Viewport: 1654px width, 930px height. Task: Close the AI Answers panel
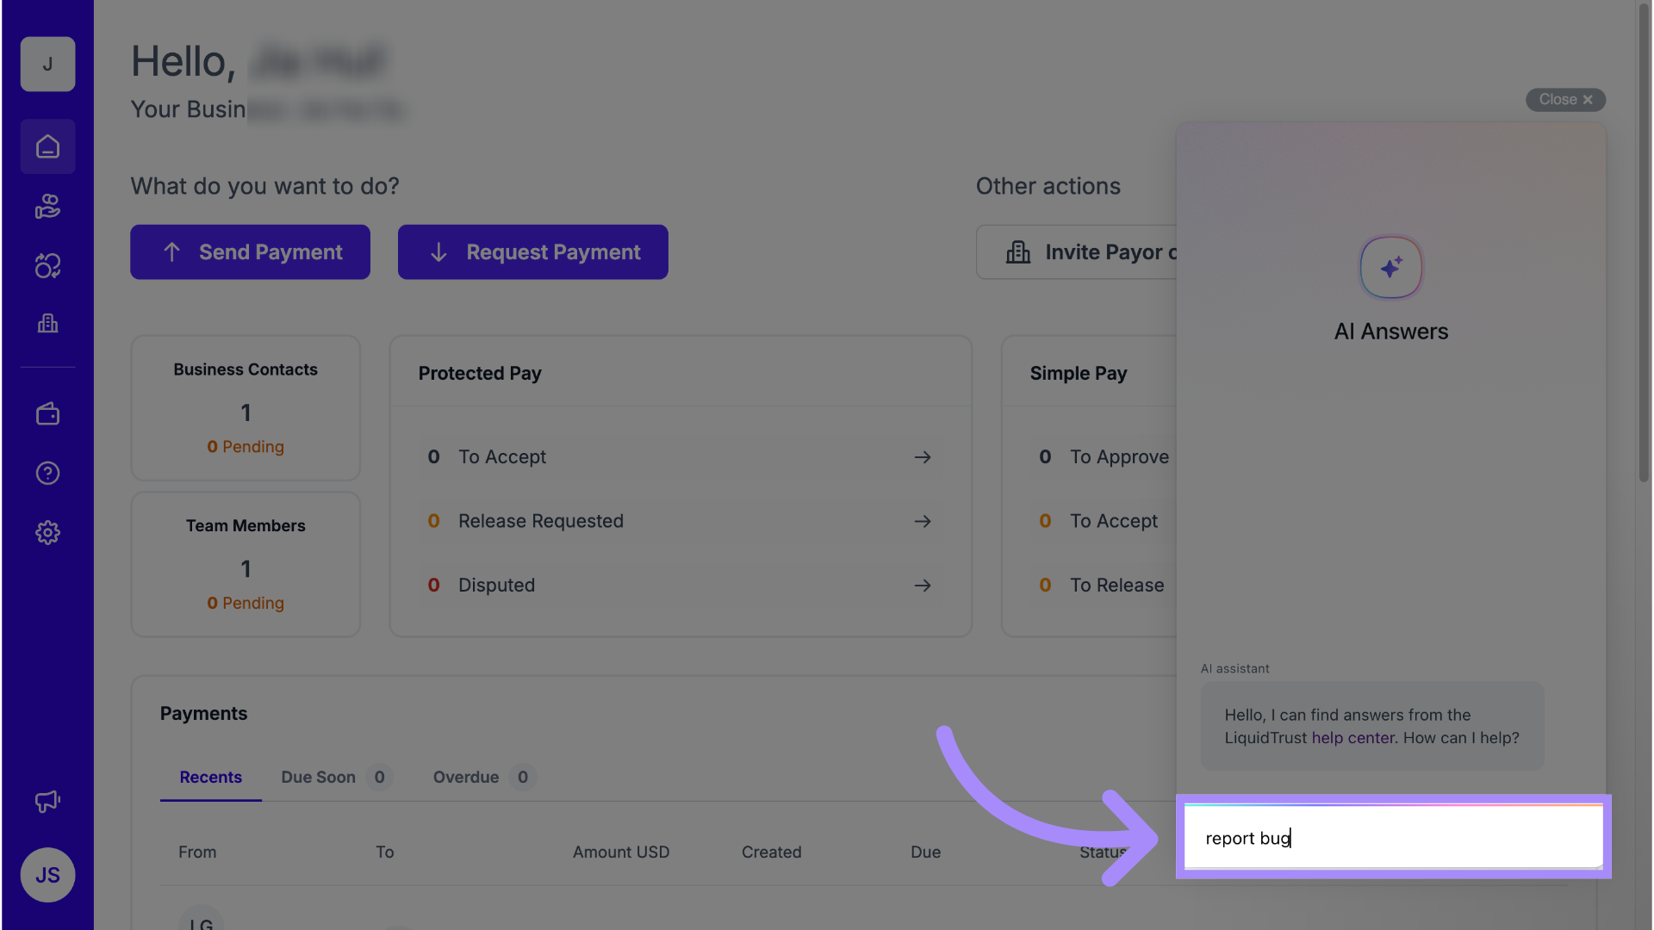point(1565,100)
